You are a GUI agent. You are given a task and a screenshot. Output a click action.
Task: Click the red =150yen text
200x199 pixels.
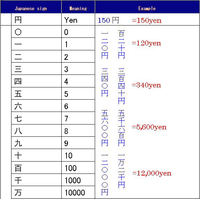point(147,21)
